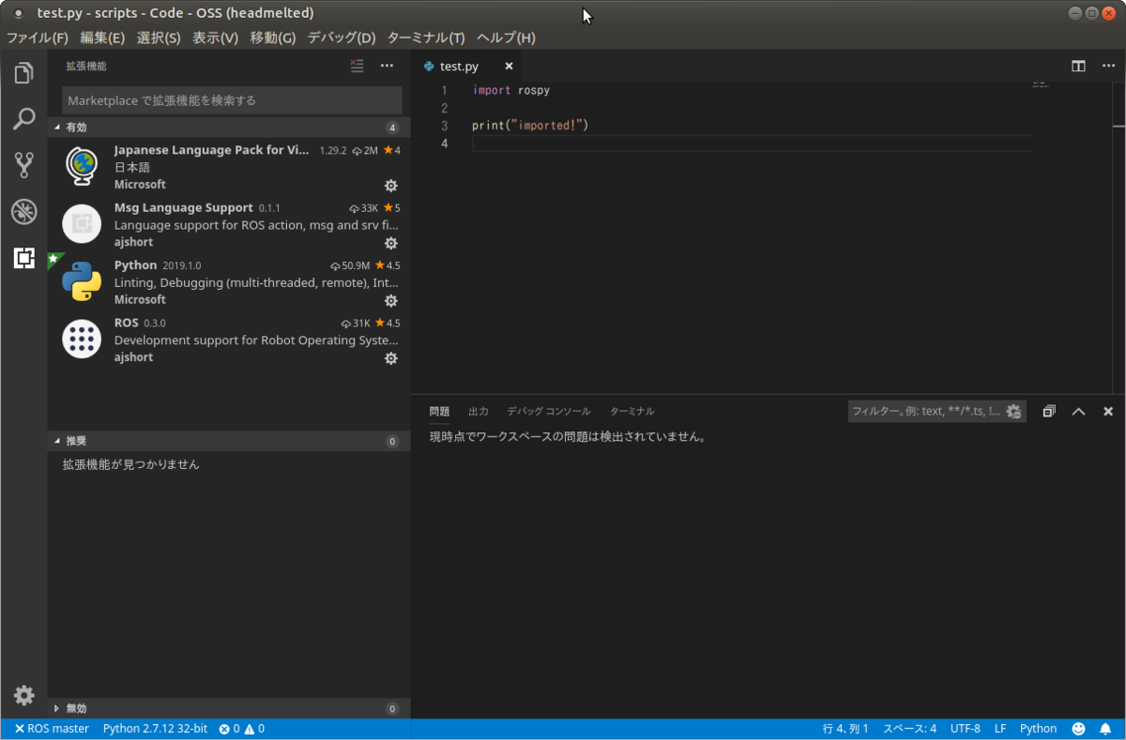Image resolution: width=1126 pixels, height=740 pixels.
Task: Open the 編集(E) menu
Action: click(102, 38)
